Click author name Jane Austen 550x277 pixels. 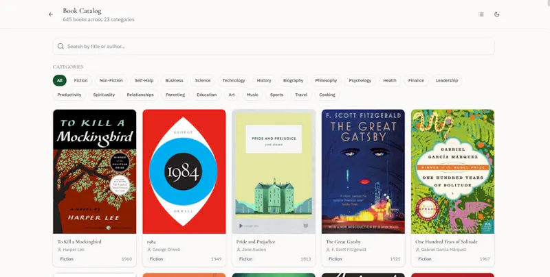254,250
